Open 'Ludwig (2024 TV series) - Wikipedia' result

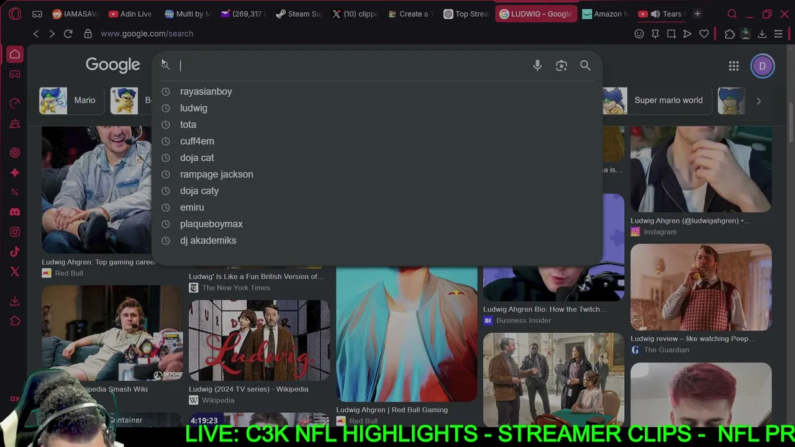point(249,389)
